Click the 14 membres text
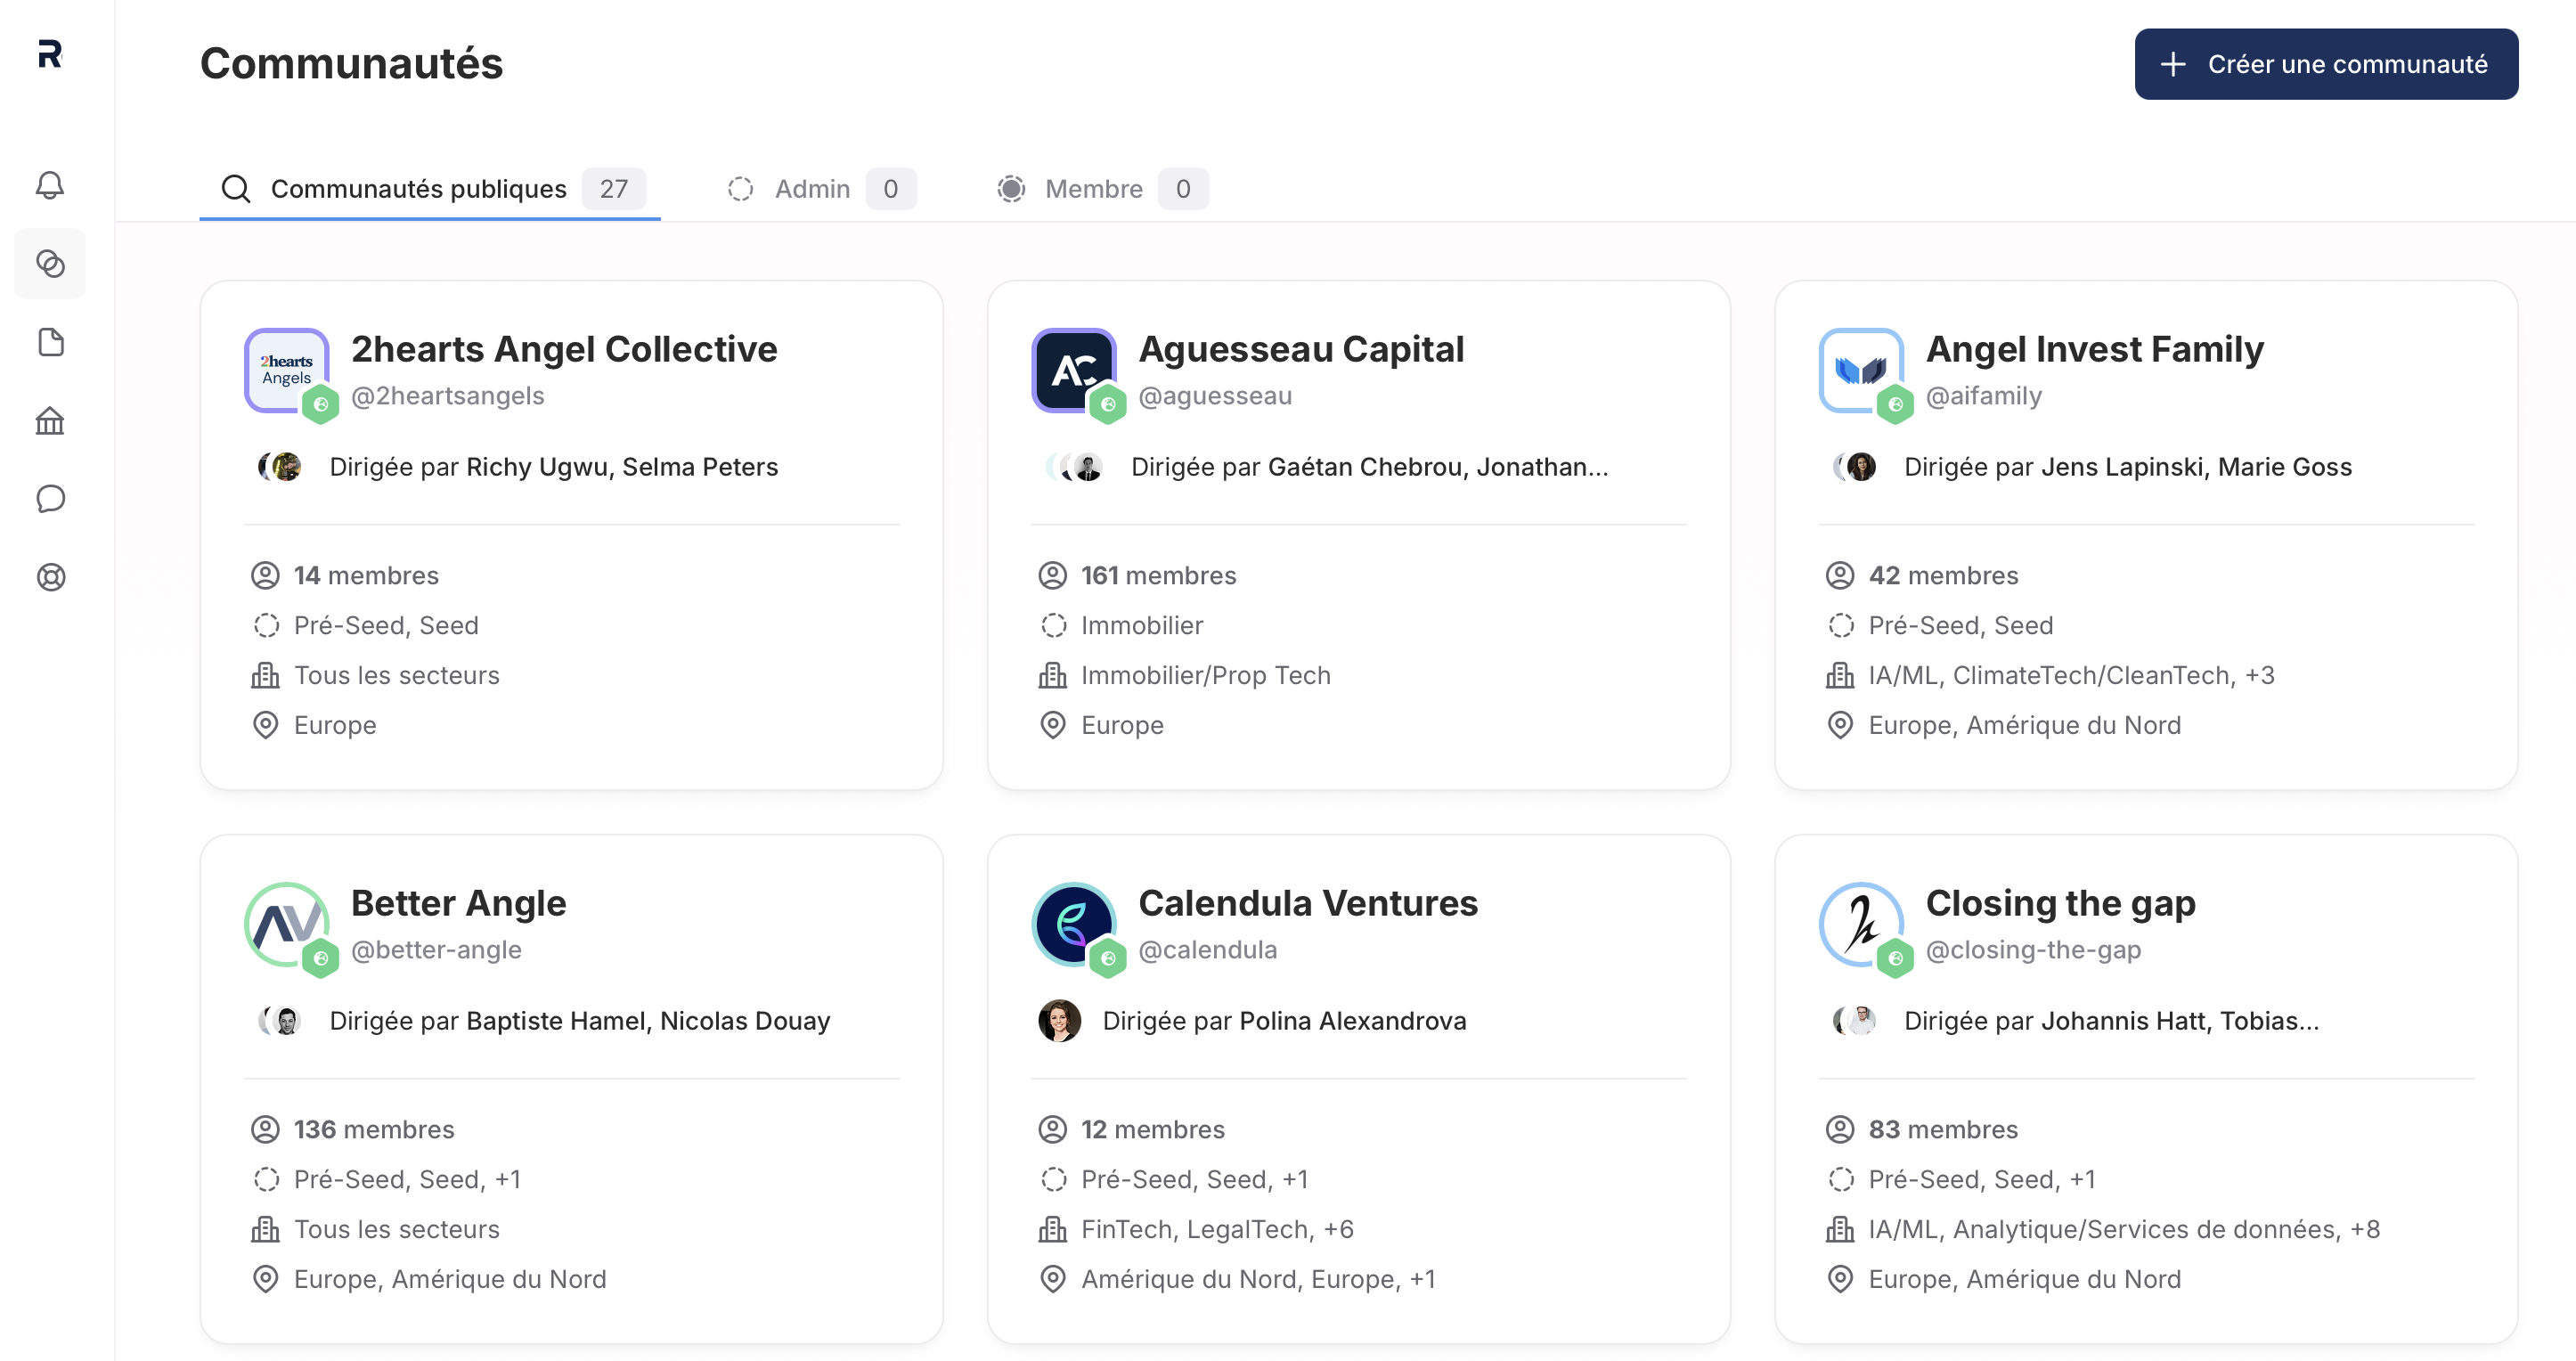This screenshot has height=1361, width=2576. pyautogui.click(x=366, y=575)
